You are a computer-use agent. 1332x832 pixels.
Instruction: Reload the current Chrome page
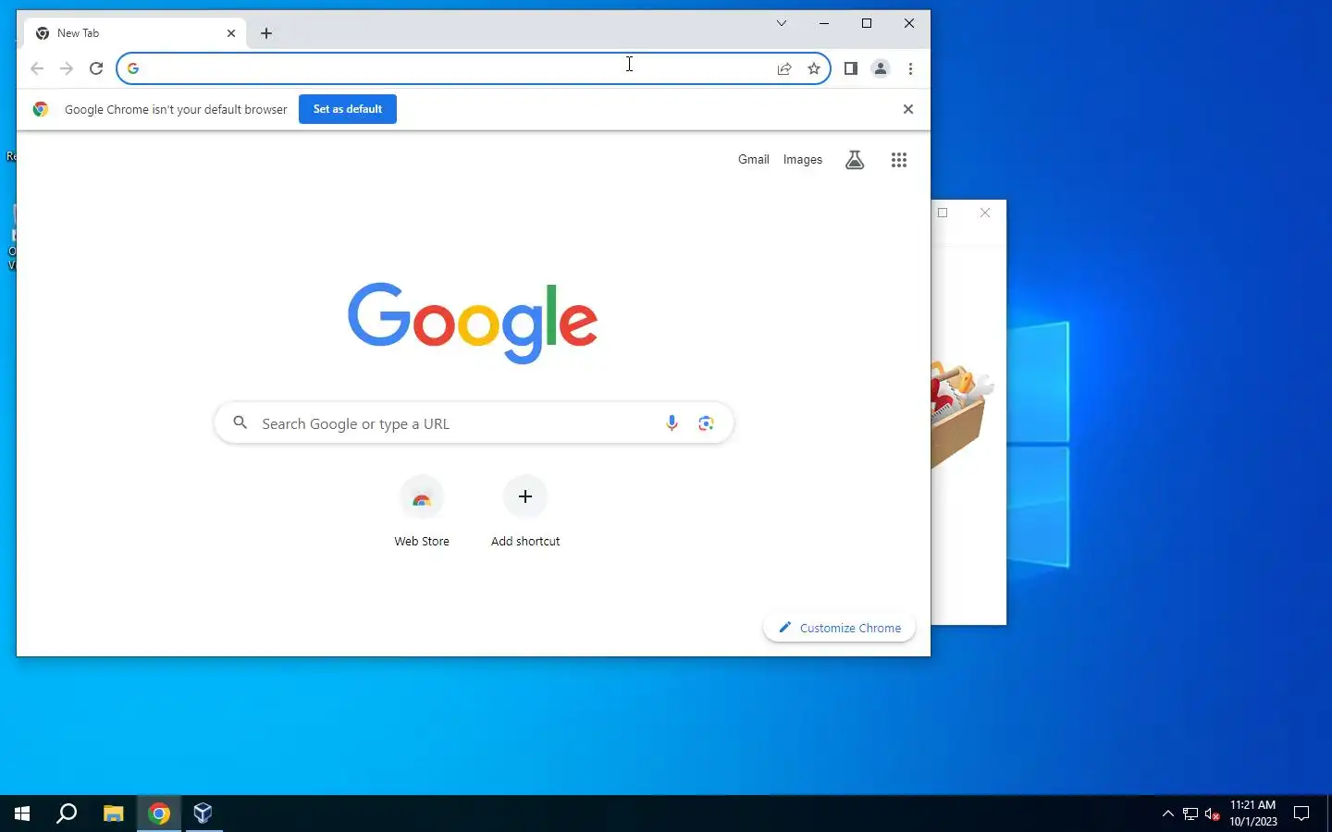coord(96,68)
